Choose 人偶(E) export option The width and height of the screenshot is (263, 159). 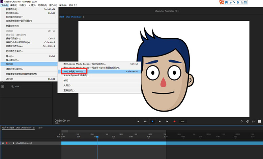pyautogui.click(x=99, y=85)
